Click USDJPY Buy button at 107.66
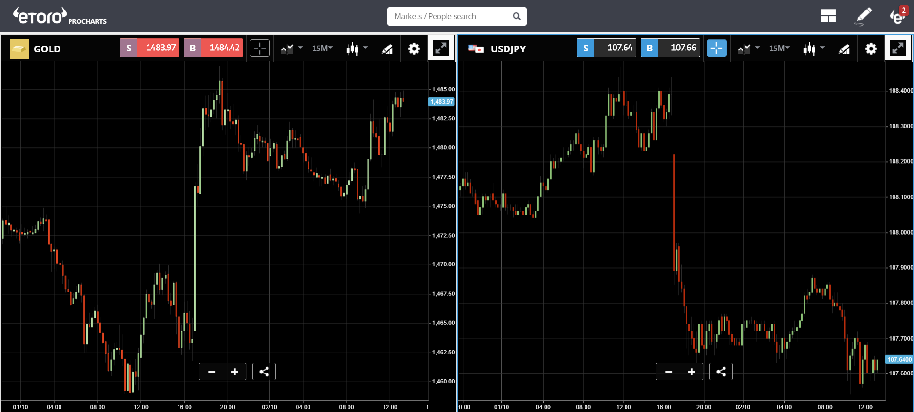914x412 pixels. click(x=670, y=48)
